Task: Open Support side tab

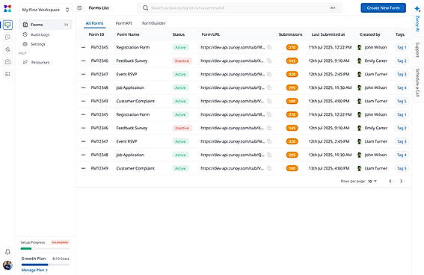Action: point(417,50)
